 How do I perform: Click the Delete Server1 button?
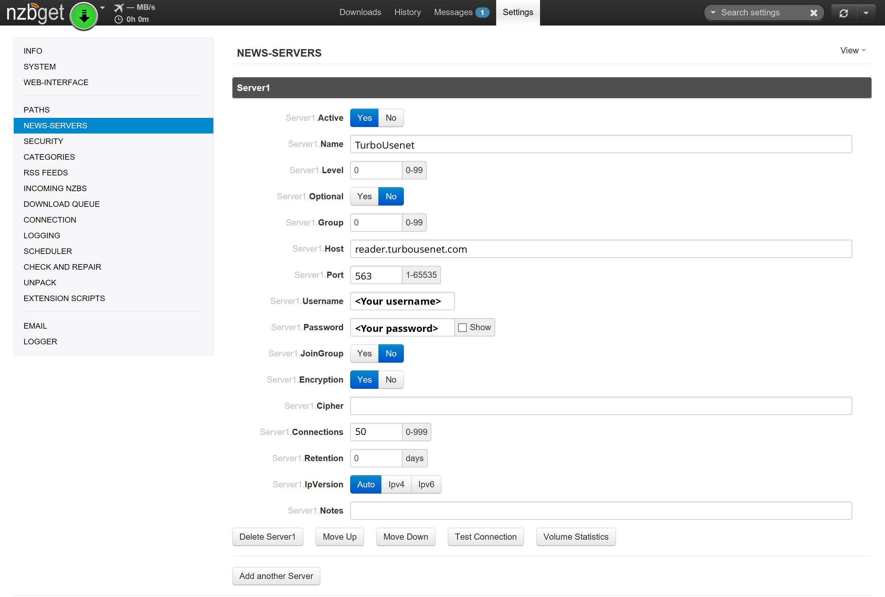pos(268,537)
